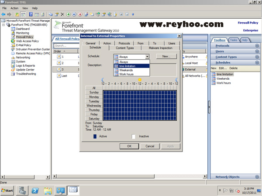262x196 pixels.
Task: Open the Content Types dialog tab
Action: click(125, 48)
